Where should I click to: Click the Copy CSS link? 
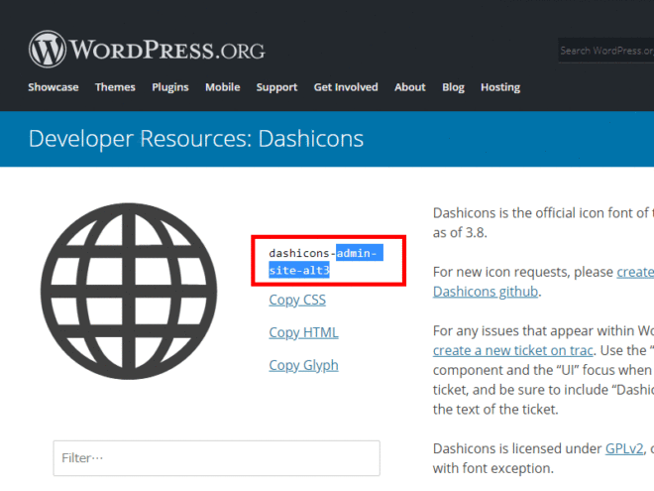[x=297, y=300]
